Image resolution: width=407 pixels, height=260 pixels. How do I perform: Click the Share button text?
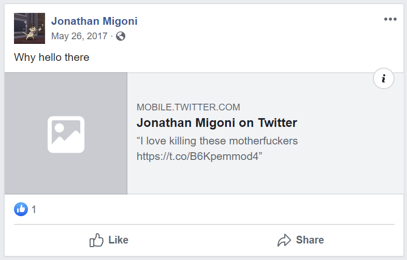pyautogui.click(x=310, y=240)
